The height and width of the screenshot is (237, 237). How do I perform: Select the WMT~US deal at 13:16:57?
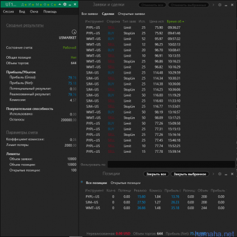(133, 112)
